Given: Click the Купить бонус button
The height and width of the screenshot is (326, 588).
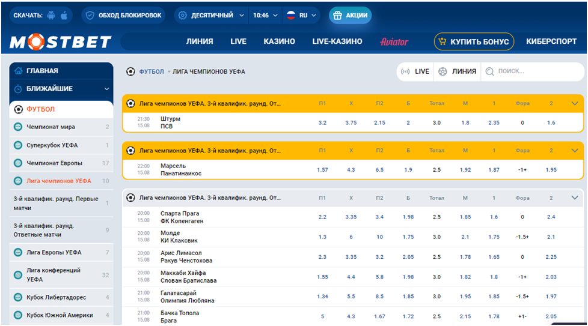Looking at the screenshot, I should pos(474,41).
